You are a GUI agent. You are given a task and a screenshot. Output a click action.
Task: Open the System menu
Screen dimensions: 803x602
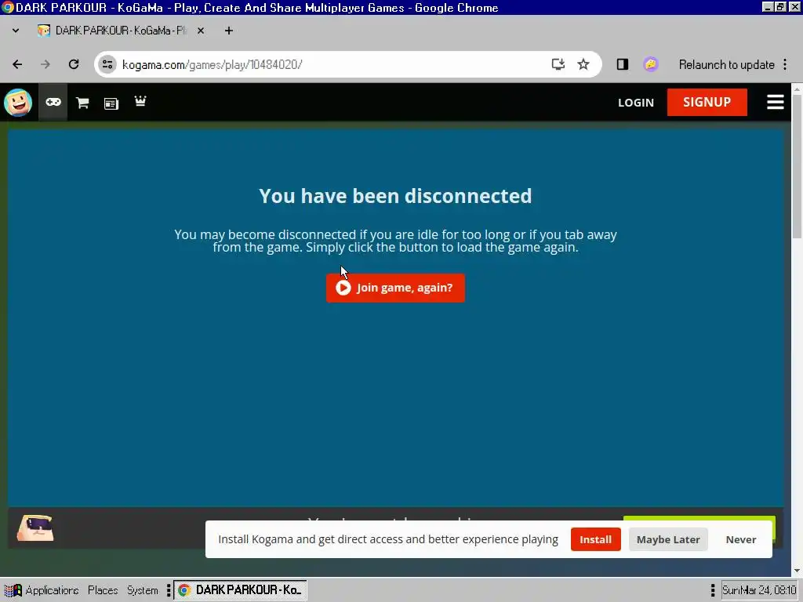[x=143, y=590]
